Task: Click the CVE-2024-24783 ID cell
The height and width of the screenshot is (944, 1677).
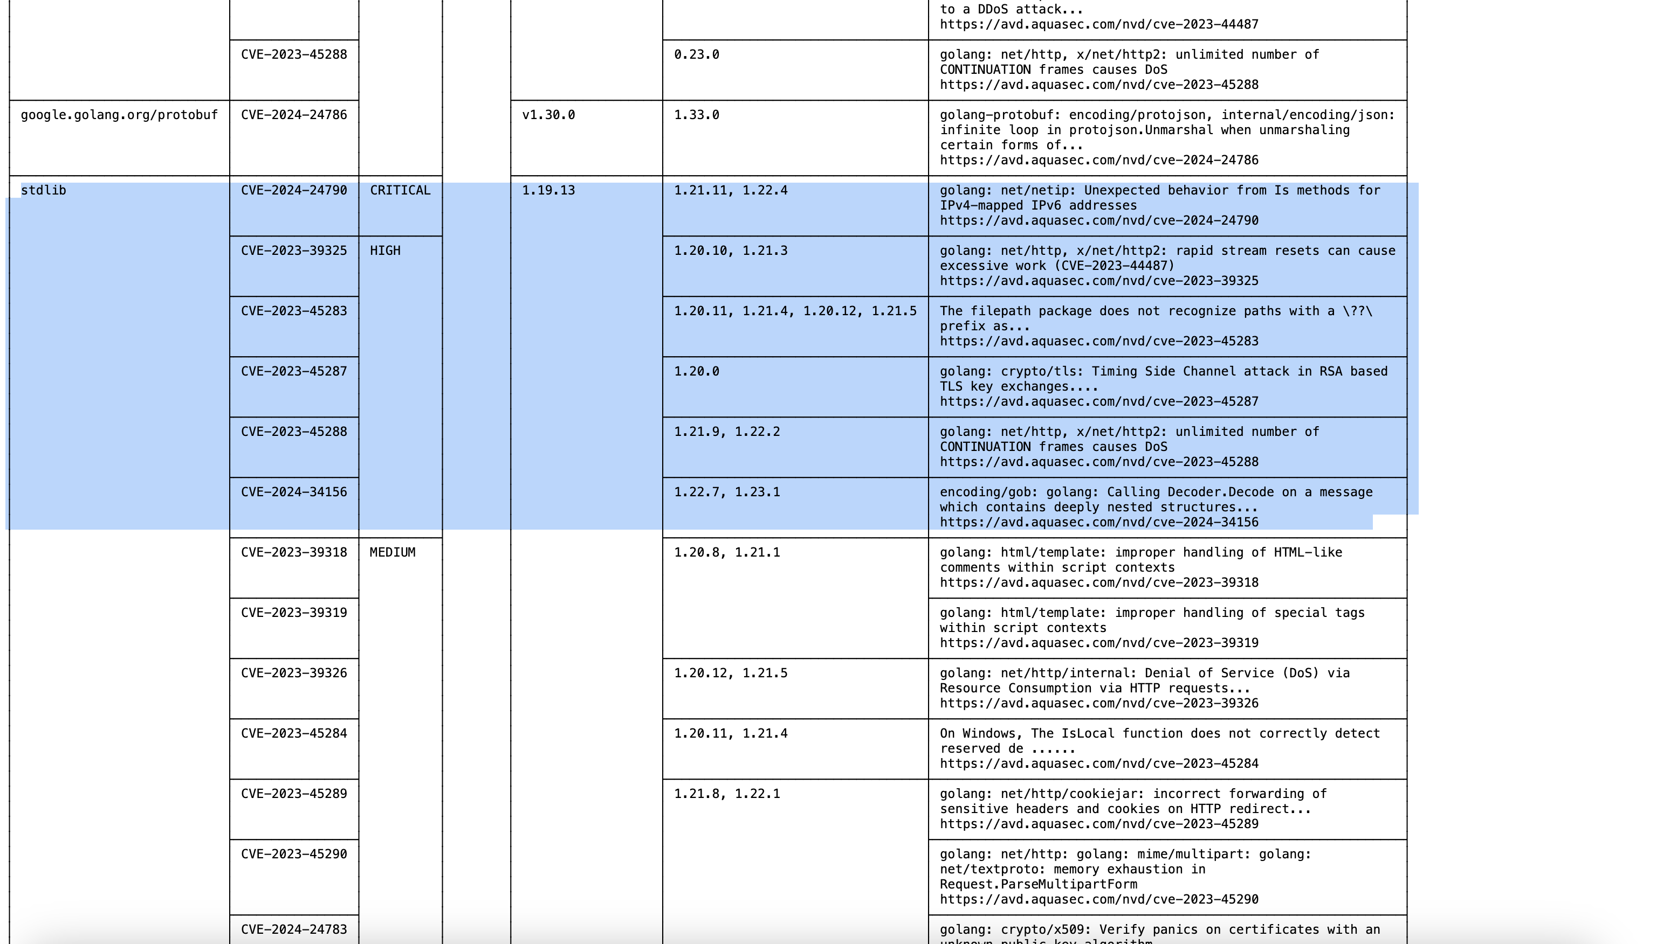Action: click(293, 929)
